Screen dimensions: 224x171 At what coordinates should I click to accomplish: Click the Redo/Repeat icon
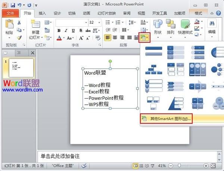pos(29,5)
